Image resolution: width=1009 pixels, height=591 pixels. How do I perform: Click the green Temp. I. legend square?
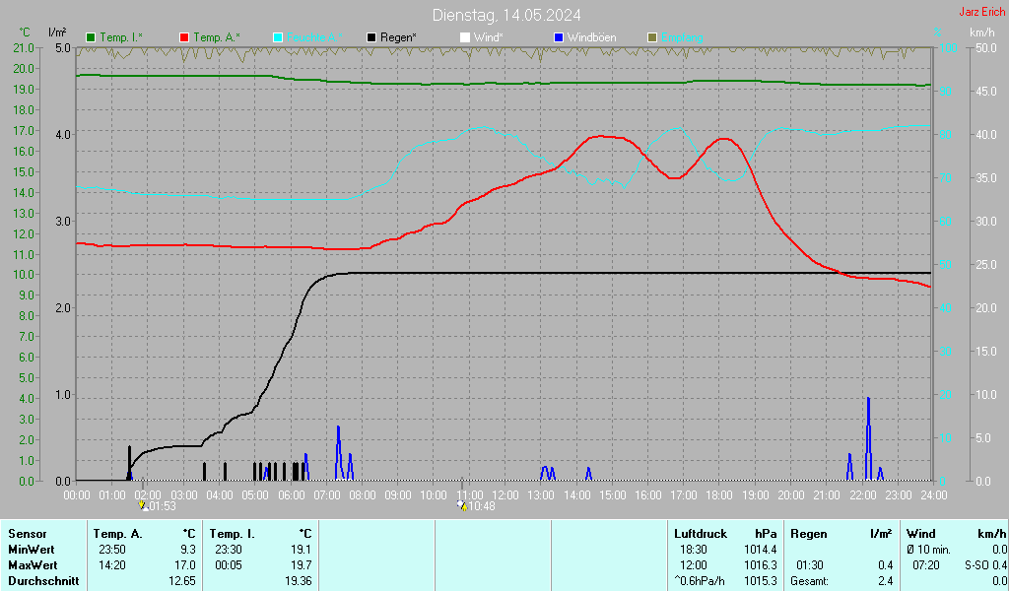(92, 37)
